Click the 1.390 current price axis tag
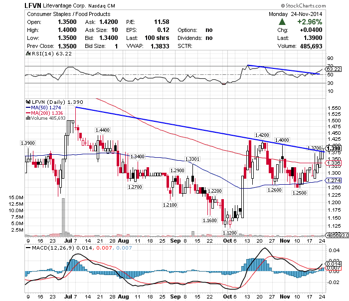 coord(334,148)
